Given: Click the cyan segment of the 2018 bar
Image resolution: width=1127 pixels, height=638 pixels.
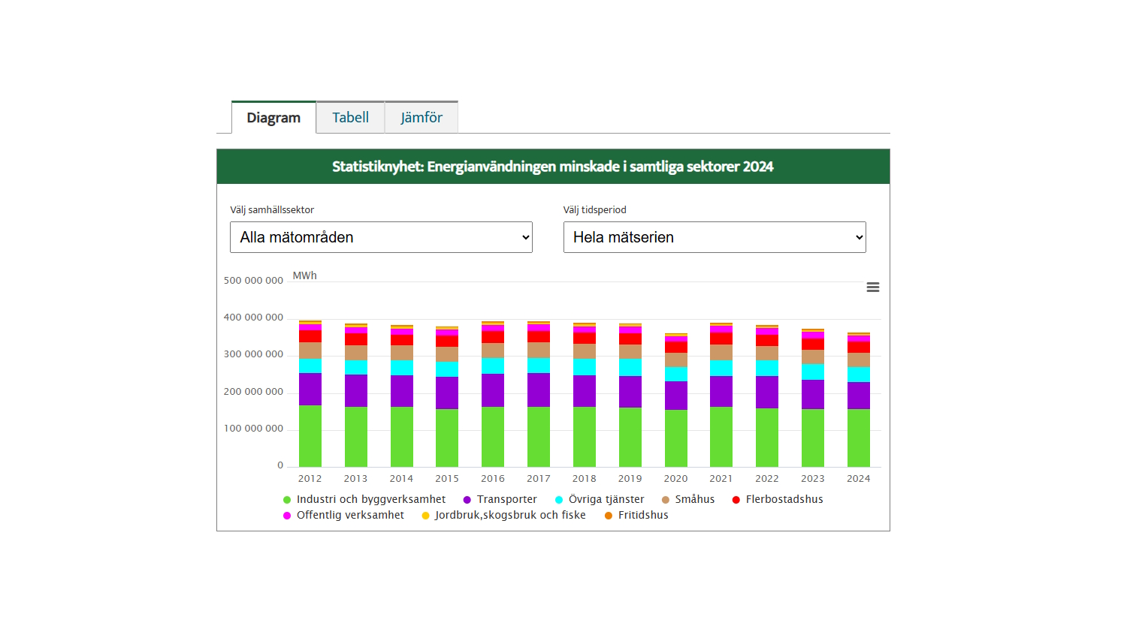Looking at the screenshot, I should click(x=585, y=367).
